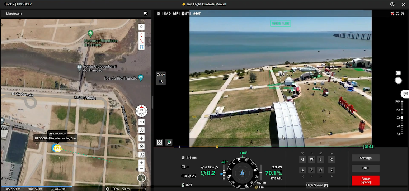Click the refresh livestream icon

click(398, 14)
